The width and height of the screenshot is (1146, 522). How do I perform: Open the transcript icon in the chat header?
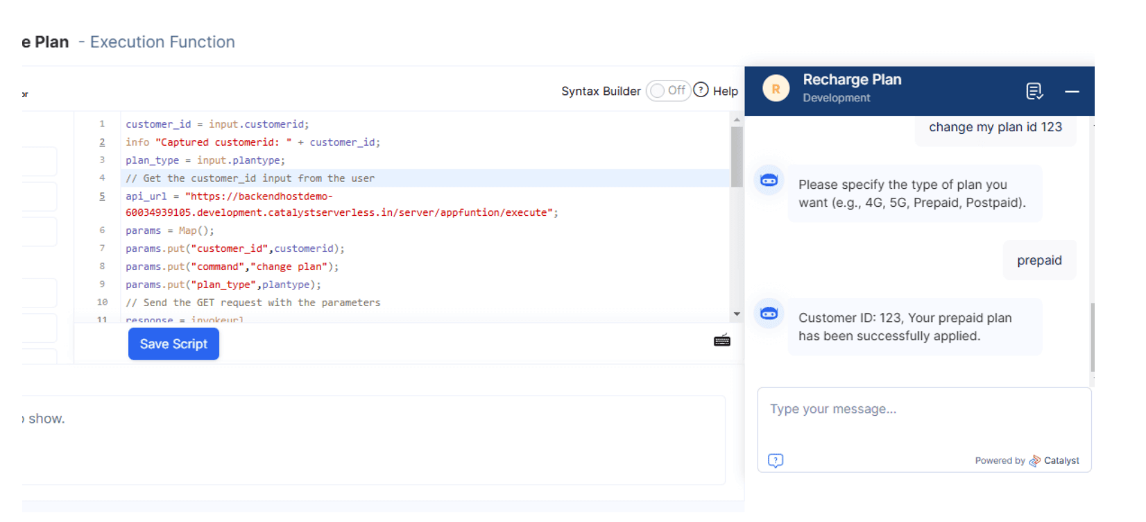point(1034,91)
